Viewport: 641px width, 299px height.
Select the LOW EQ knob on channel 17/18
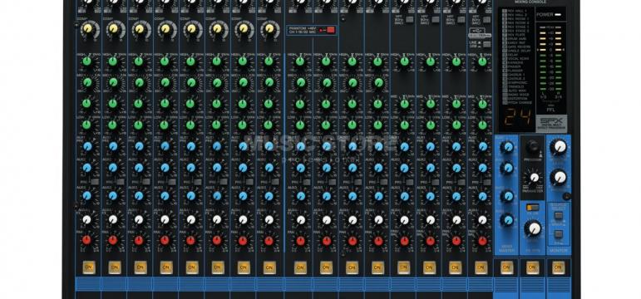[456, 125]
